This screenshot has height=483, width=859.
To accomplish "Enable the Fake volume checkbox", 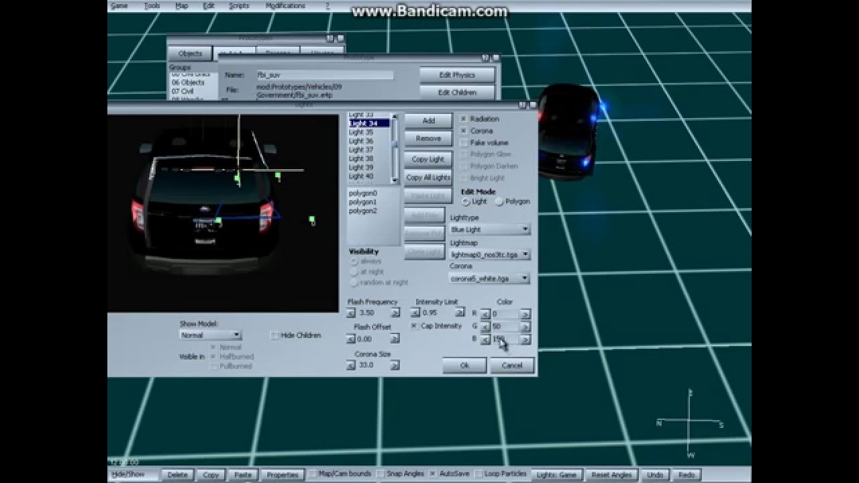I will 464,143.
